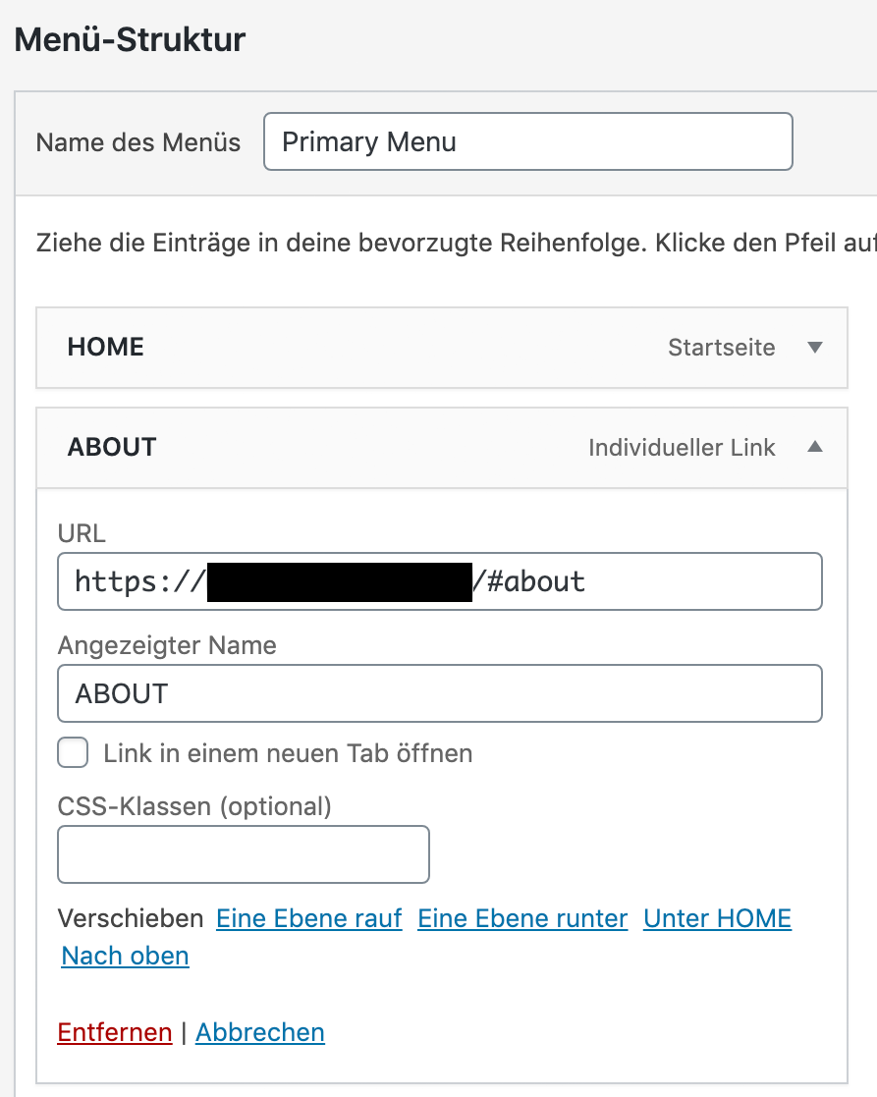This screenshot has width=877, height=1097.
Task: Nest the item using "Unter HOME"
Action: tap(717, 919)
